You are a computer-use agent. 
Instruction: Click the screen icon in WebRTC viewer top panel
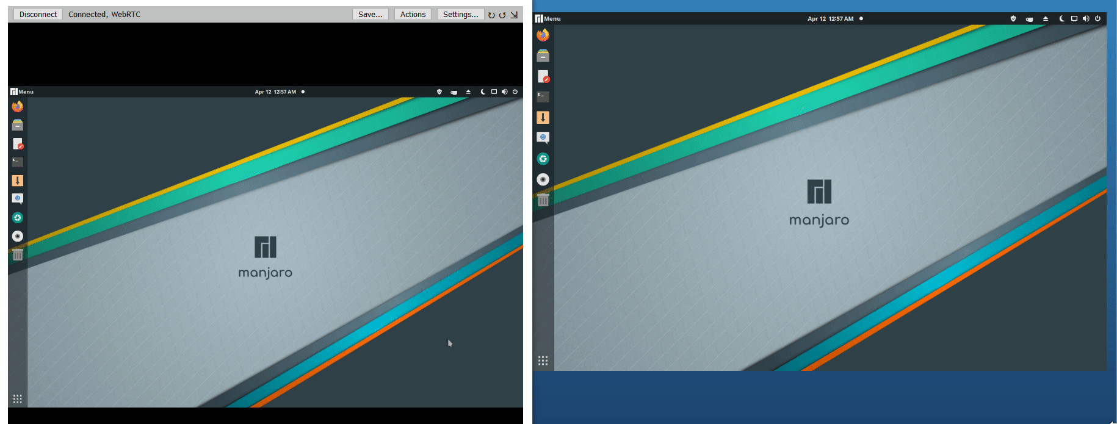click(494, 92)
